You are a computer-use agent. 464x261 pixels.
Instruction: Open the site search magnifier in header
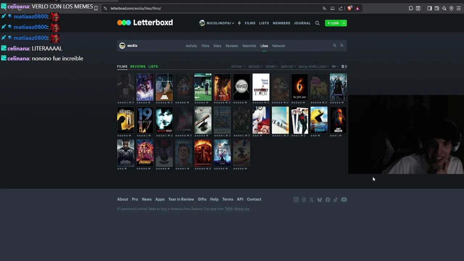pyautogui.click(x=317, y=23)
